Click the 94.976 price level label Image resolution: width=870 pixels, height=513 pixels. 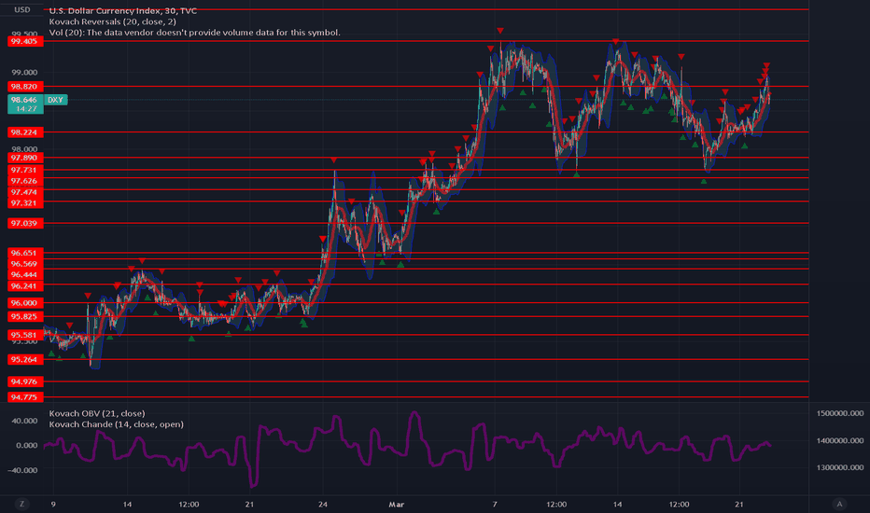[25, 381]
